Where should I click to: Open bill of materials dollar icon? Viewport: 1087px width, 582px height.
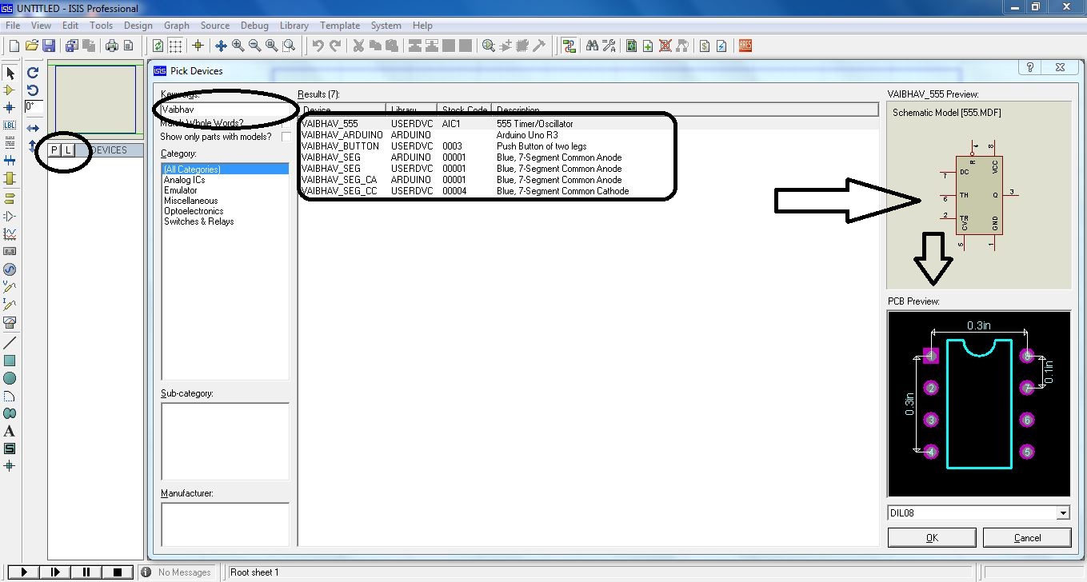[705, 46]
